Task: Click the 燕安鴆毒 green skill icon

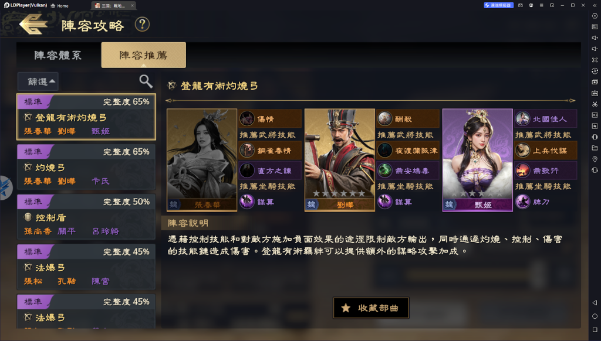Action: (x=385, y=170)
